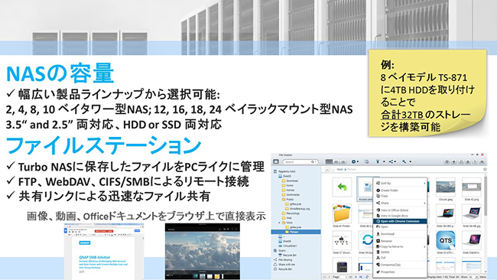Viewport: 497px width, 280px height.
Task: Toggle the left folder panel button
Action: point(276,161)
